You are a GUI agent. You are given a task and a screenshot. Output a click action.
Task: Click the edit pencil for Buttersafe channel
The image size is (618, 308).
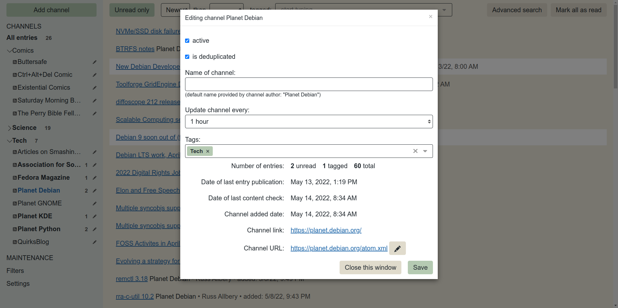click(94, 62)
